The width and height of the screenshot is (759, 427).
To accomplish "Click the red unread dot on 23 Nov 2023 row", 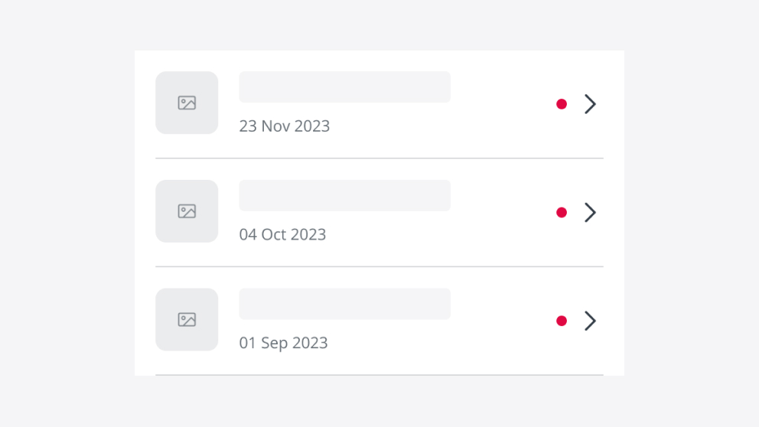I will pyautogui.click(x=562, y=104).
